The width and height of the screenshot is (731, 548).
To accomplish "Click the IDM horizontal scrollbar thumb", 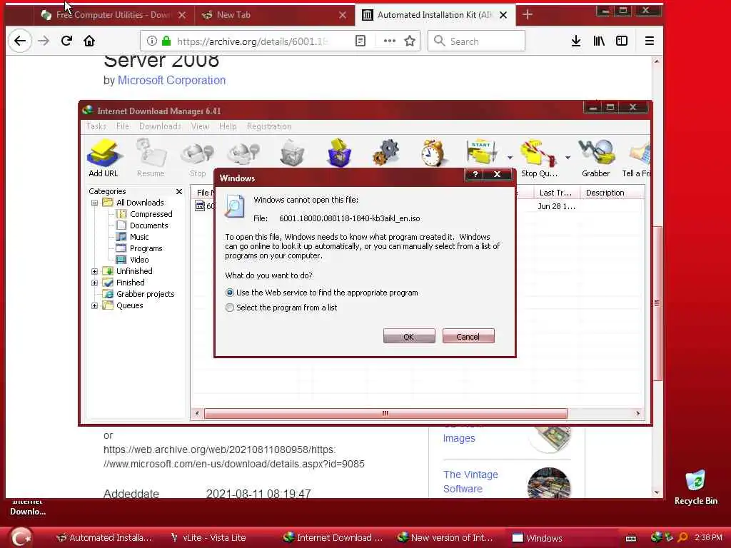I will tap(385, 413).
